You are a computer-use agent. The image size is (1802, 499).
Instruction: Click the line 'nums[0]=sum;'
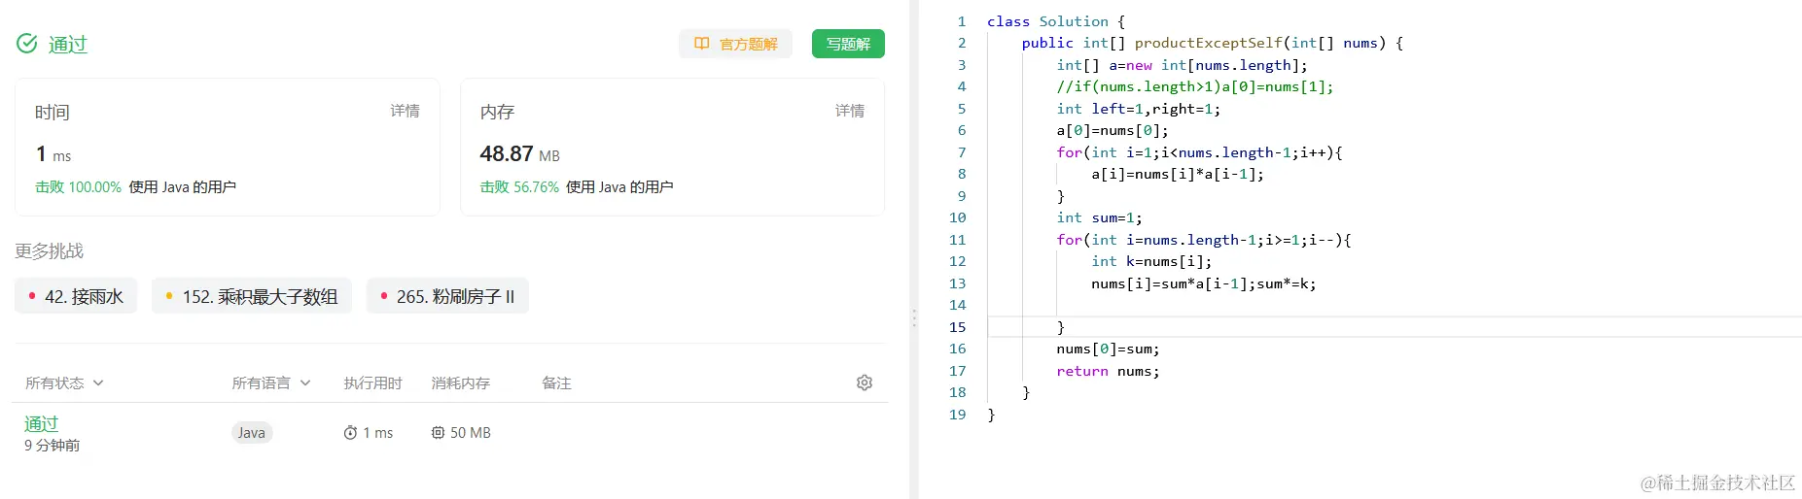click(1108, 349)
